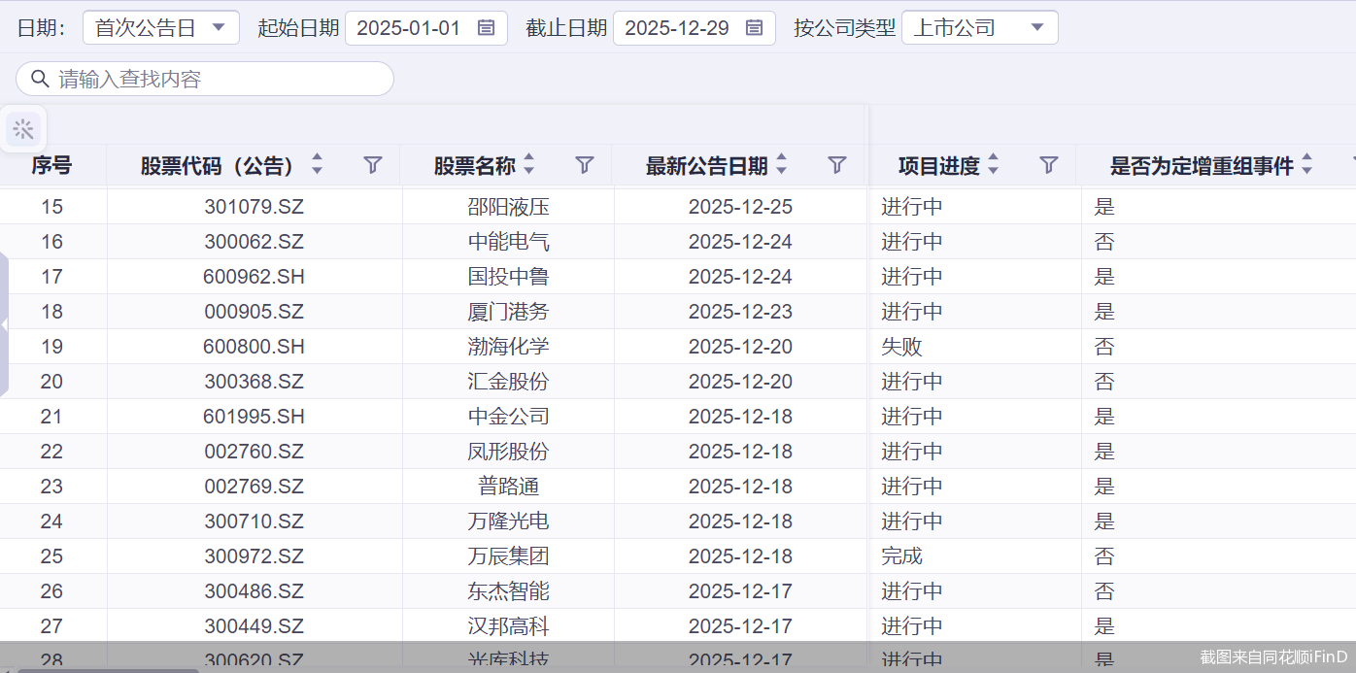Open the 上市公司 company type dropdown
Screen dimensions: 1356x673
click(x=979, y=28)
